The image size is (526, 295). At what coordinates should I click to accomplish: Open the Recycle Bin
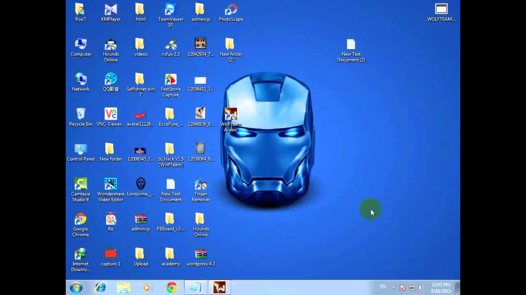pos(81,117)
